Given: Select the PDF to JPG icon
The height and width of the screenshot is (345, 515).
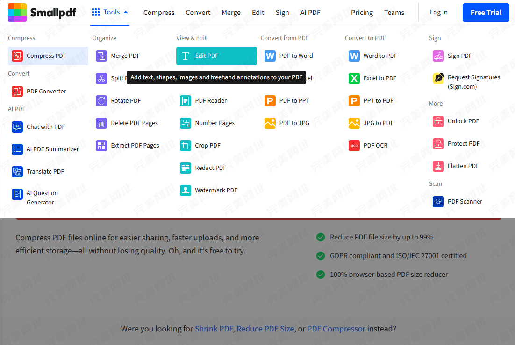Looking at the screenshot, I should tap(270, 123).
